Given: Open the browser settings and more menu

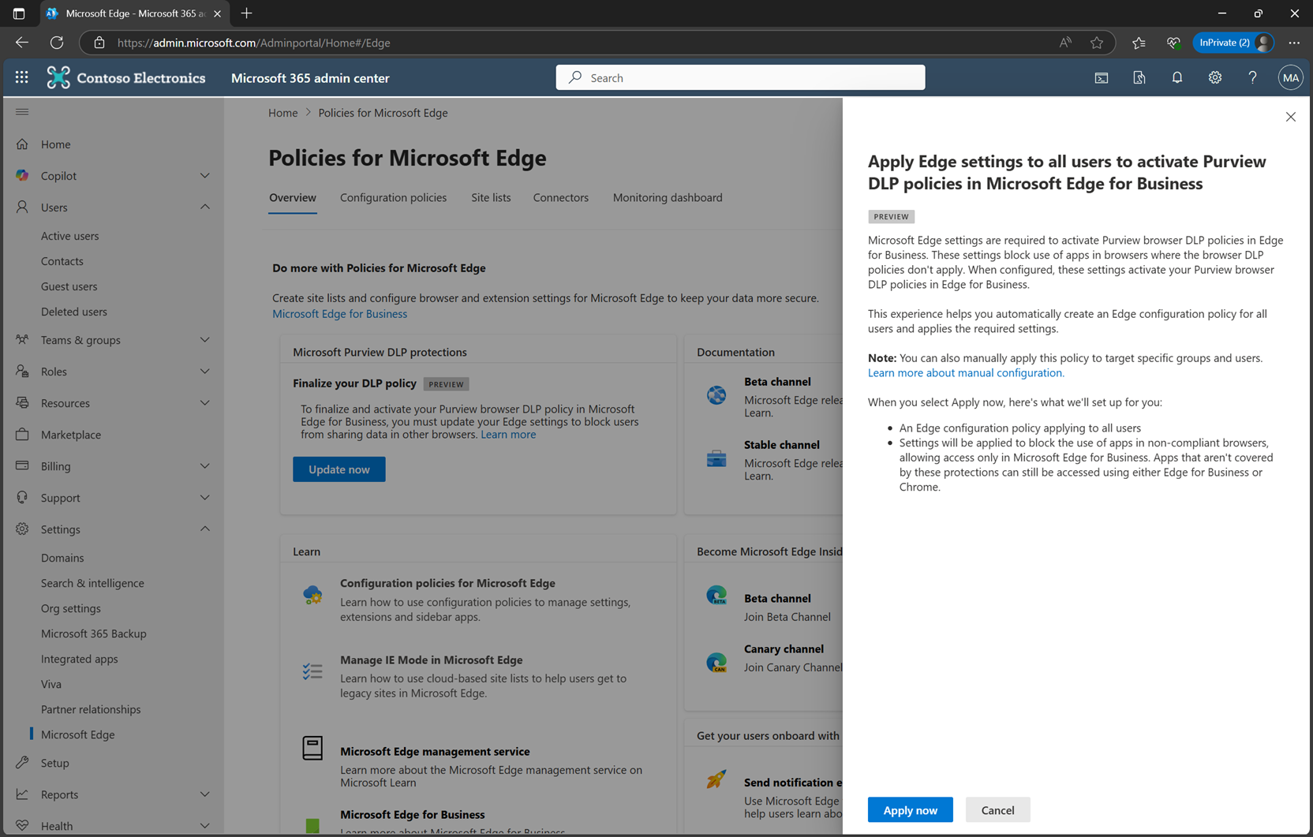Looking at the screenshot, I should tap(1294, 43).
